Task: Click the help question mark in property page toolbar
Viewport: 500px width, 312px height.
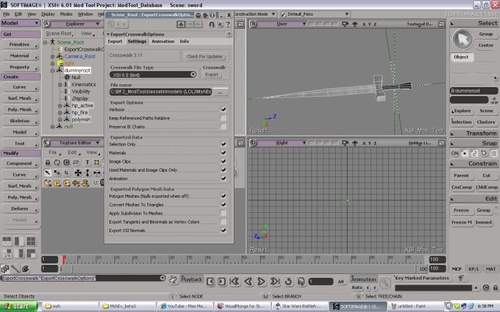Action: [228, 24]
